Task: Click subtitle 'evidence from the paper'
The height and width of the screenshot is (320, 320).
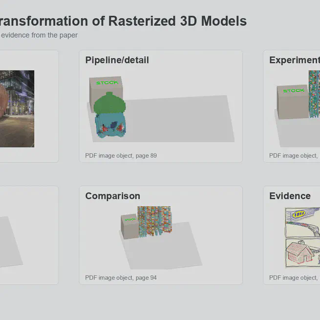Action: click(39, 35)
